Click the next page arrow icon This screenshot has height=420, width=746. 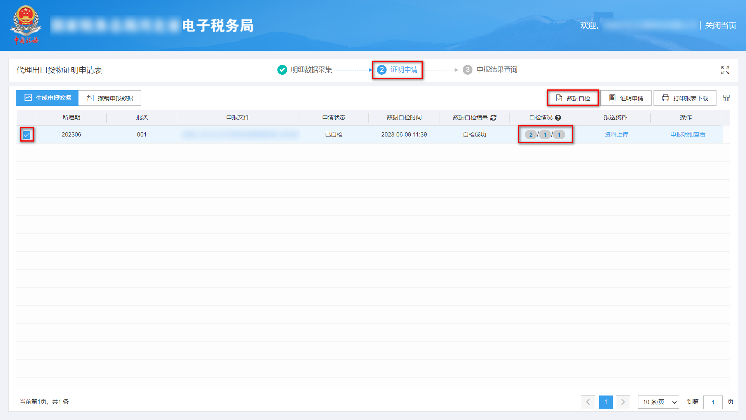[x=623, y=402]
